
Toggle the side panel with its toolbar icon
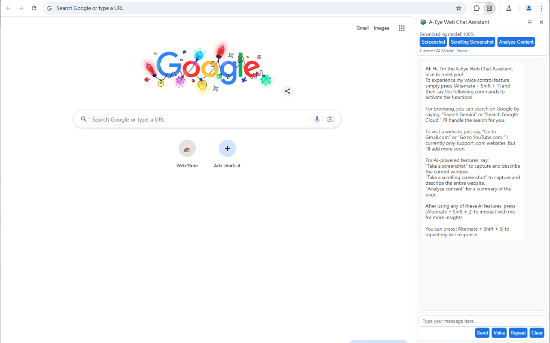(490, 8)
